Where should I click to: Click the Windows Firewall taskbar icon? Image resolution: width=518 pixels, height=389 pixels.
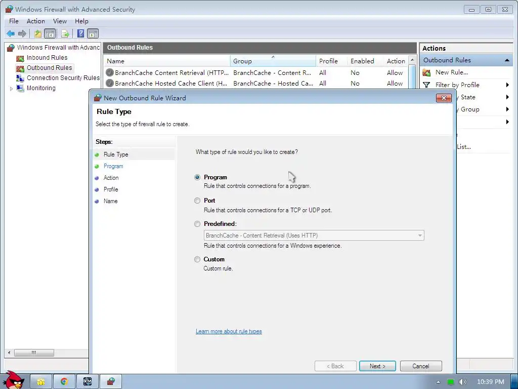pyautogui.click(x=111, y=382)
